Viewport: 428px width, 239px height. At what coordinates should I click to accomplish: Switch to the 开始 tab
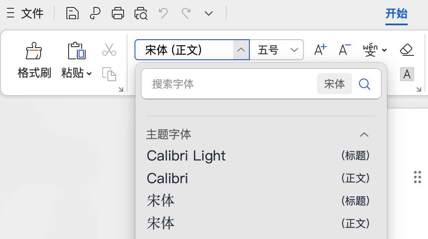pos(396,14)
